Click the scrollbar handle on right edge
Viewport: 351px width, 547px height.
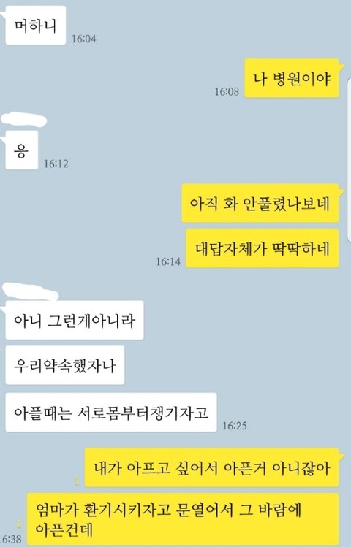click(x=349, y=160)
